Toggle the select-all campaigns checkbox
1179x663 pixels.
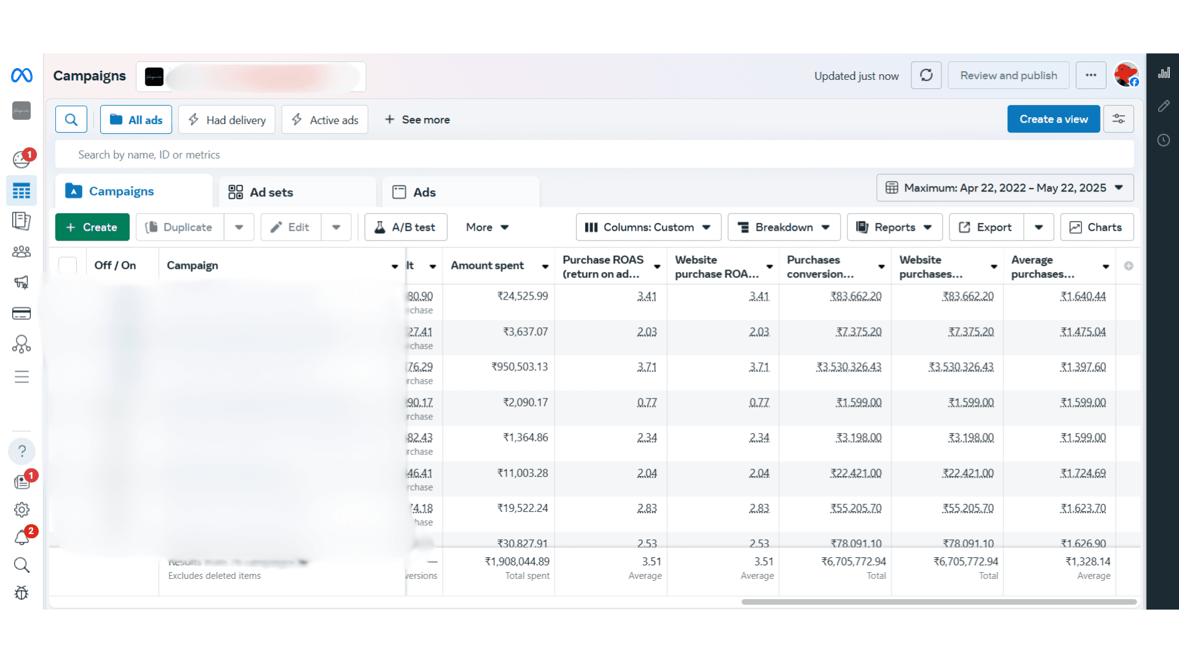(x=68, y=265)
